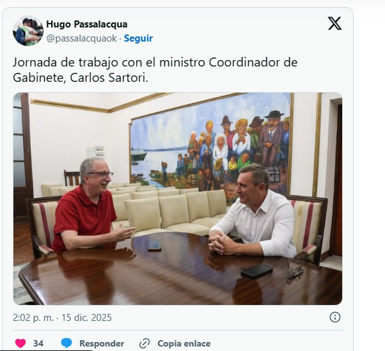The width and height of the screenshot is (385, 351).
Task: Click the black phone on the table
Action: [256, 270]
